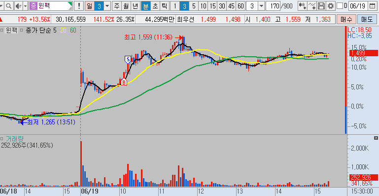379x196 pixels.
Task: Toggle the D checkbox next to date
Action: pyautogui.click(x=340, y=6)
